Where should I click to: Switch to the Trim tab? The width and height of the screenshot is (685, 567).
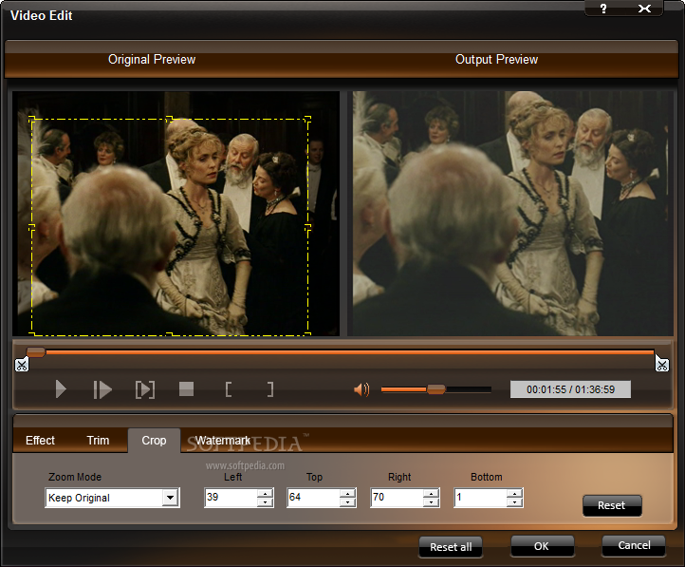[98, 441]
